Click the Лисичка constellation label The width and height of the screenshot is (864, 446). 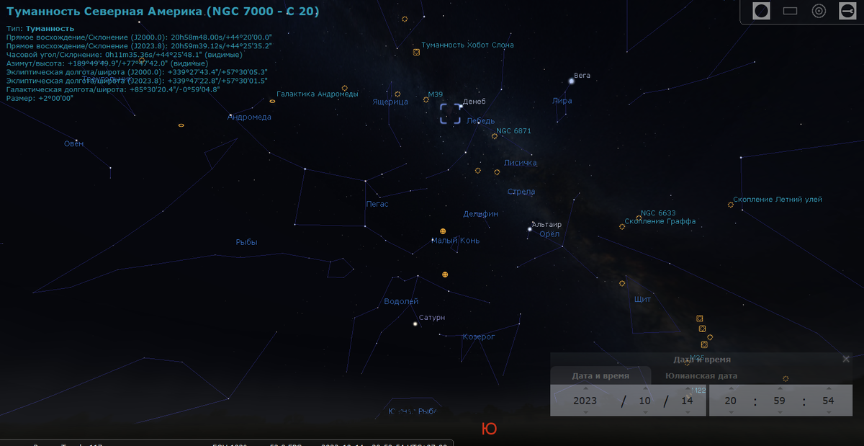[521, 163]
